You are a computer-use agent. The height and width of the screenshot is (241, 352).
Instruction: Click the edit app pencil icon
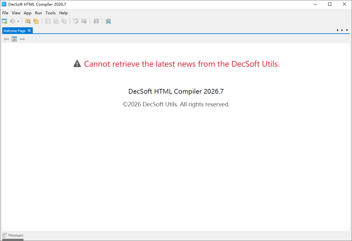pyautogui.click(x=76, y=21)
